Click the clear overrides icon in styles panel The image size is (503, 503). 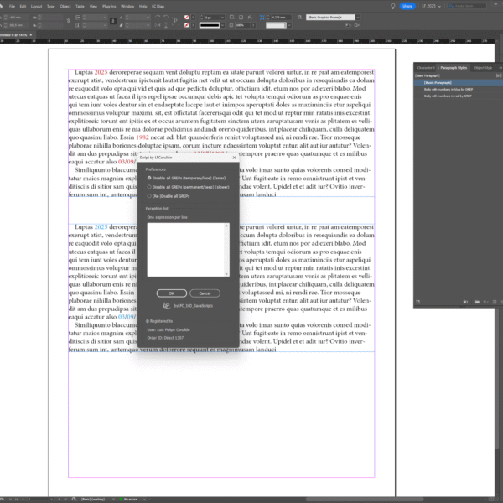point(485,302)
